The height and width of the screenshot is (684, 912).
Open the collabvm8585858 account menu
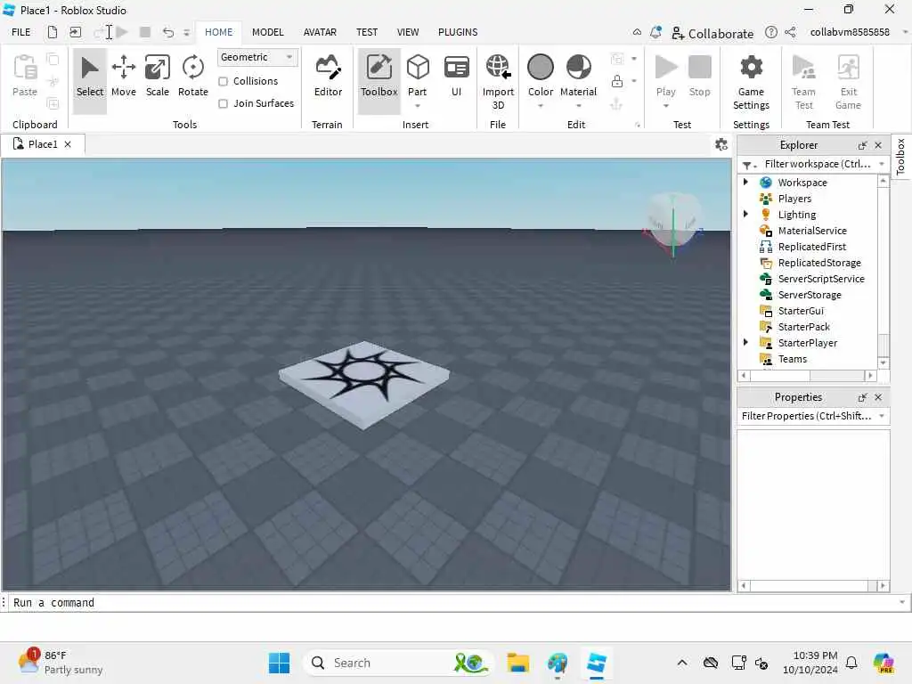[850, 32]
